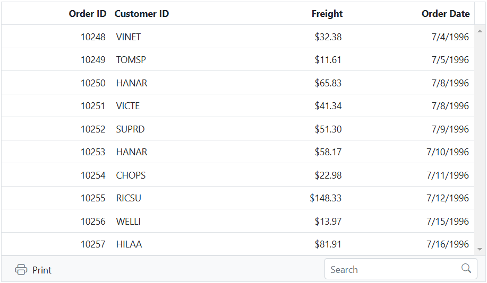Focus the Search input field
Screen dimensions: 487x283
[392, 269]
